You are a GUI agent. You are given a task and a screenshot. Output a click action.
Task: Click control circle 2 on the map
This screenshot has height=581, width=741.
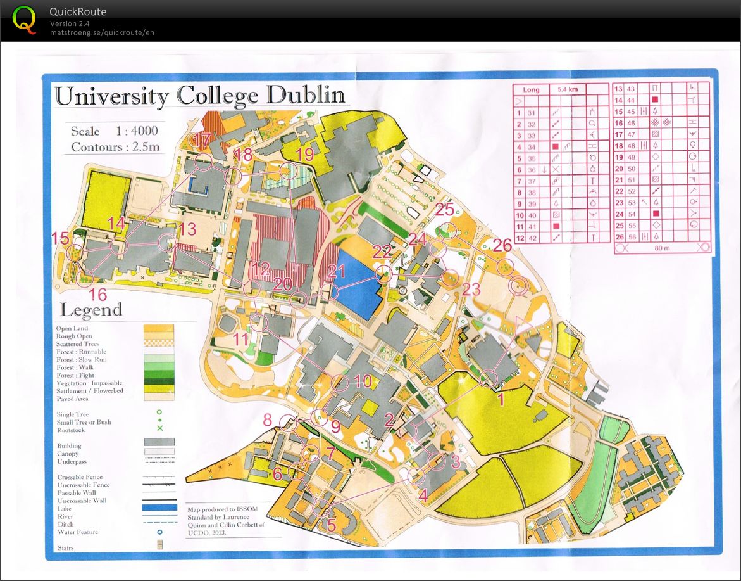click(408, 431)
